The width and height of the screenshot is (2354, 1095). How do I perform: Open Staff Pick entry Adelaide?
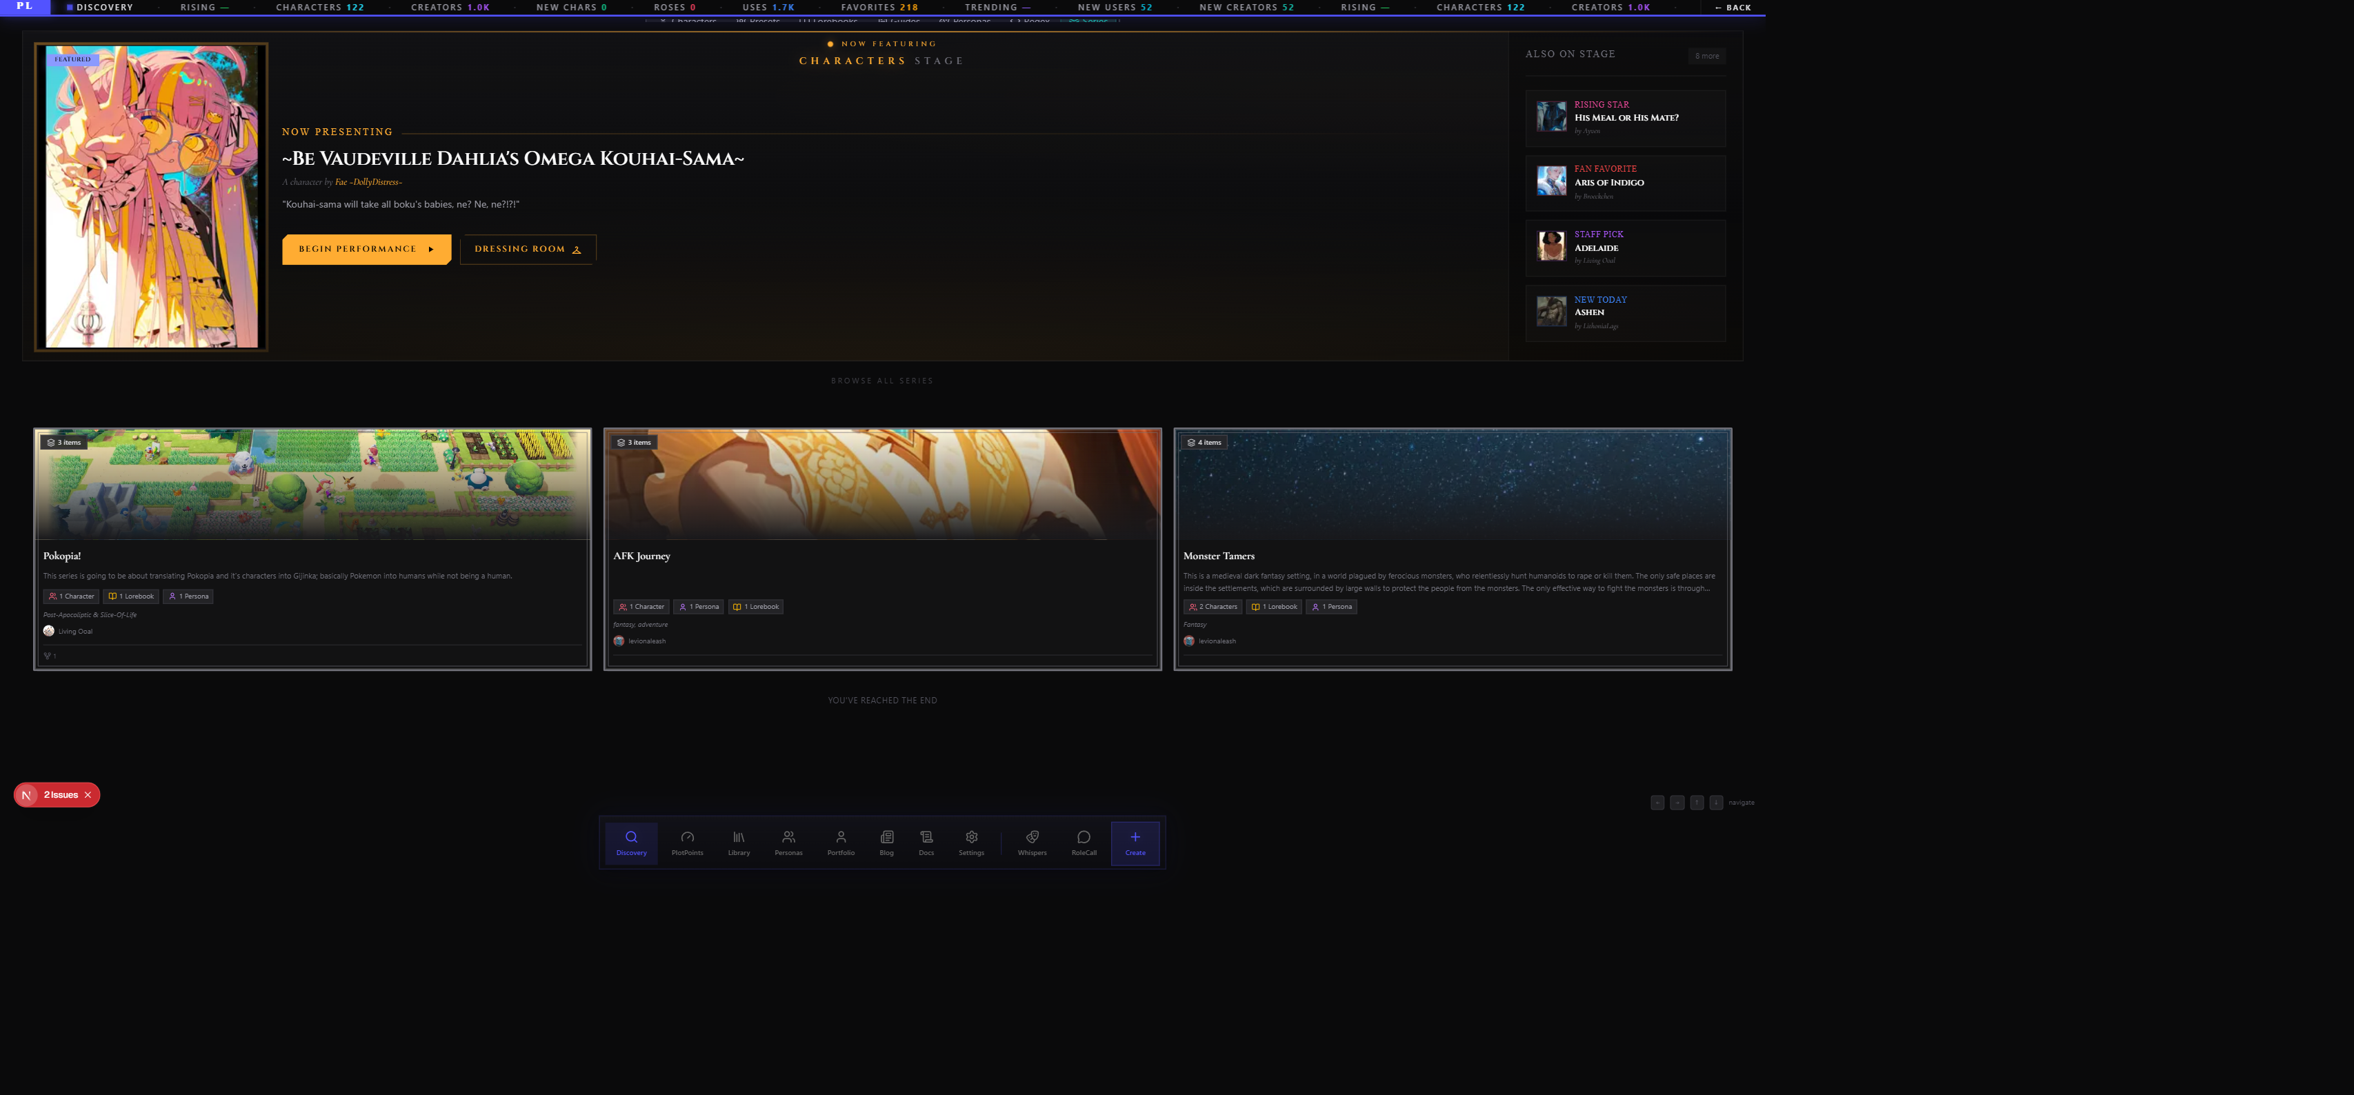coord(1626,248)
